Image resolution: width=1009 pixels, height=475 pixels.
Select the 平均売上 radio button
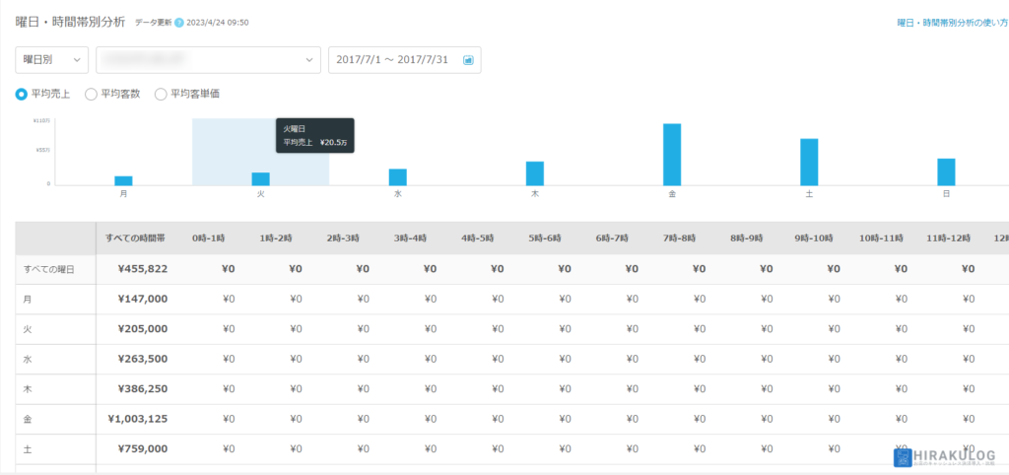click(x=22, y=94)
